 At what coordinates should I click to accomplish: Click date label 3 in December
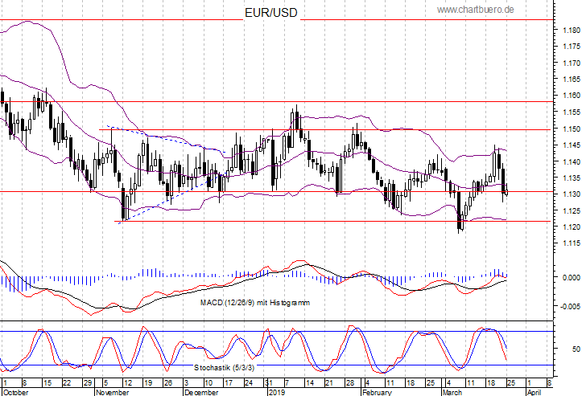(186, 383)
